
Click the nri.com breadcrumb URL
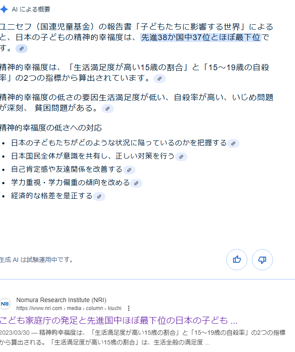(x=69, y=308)
